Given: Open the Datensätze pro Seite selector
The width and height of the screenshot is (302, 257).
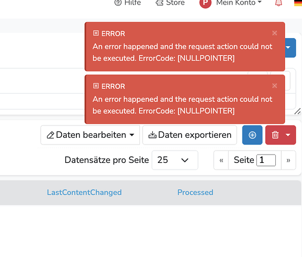Looking at the screenshot, I should pyautogui.click(x=175, y=160).
